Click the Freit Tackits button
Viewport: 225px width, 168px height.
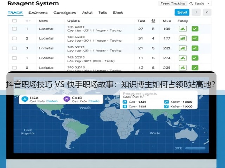coord(173,3)
